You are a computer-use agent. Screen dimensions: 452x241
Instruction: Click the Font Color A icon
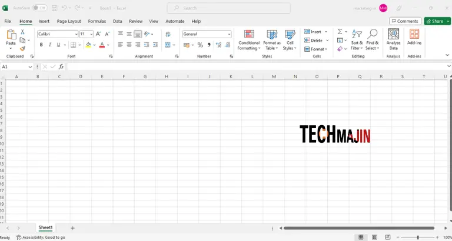coord(102,45)
